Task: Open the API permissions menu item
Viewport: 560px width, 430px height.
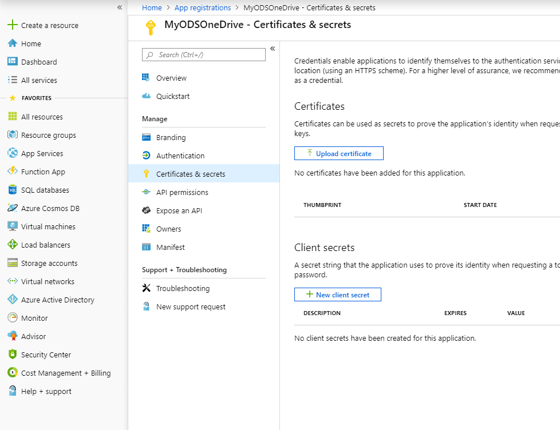Action: [x=182, y=192]
